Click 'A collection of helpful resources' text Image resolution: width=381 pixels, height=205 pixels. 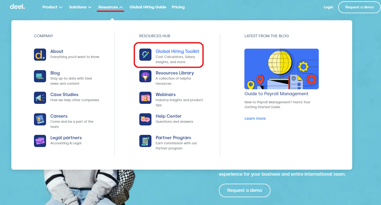click(x=173, y=81)
